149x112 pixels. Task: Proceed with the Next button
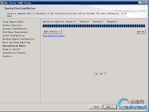click(x=110, y=107)
